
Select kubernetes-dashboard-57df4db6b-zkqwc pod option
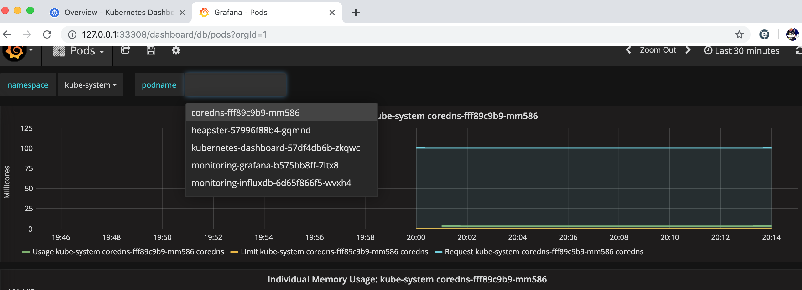281,148
